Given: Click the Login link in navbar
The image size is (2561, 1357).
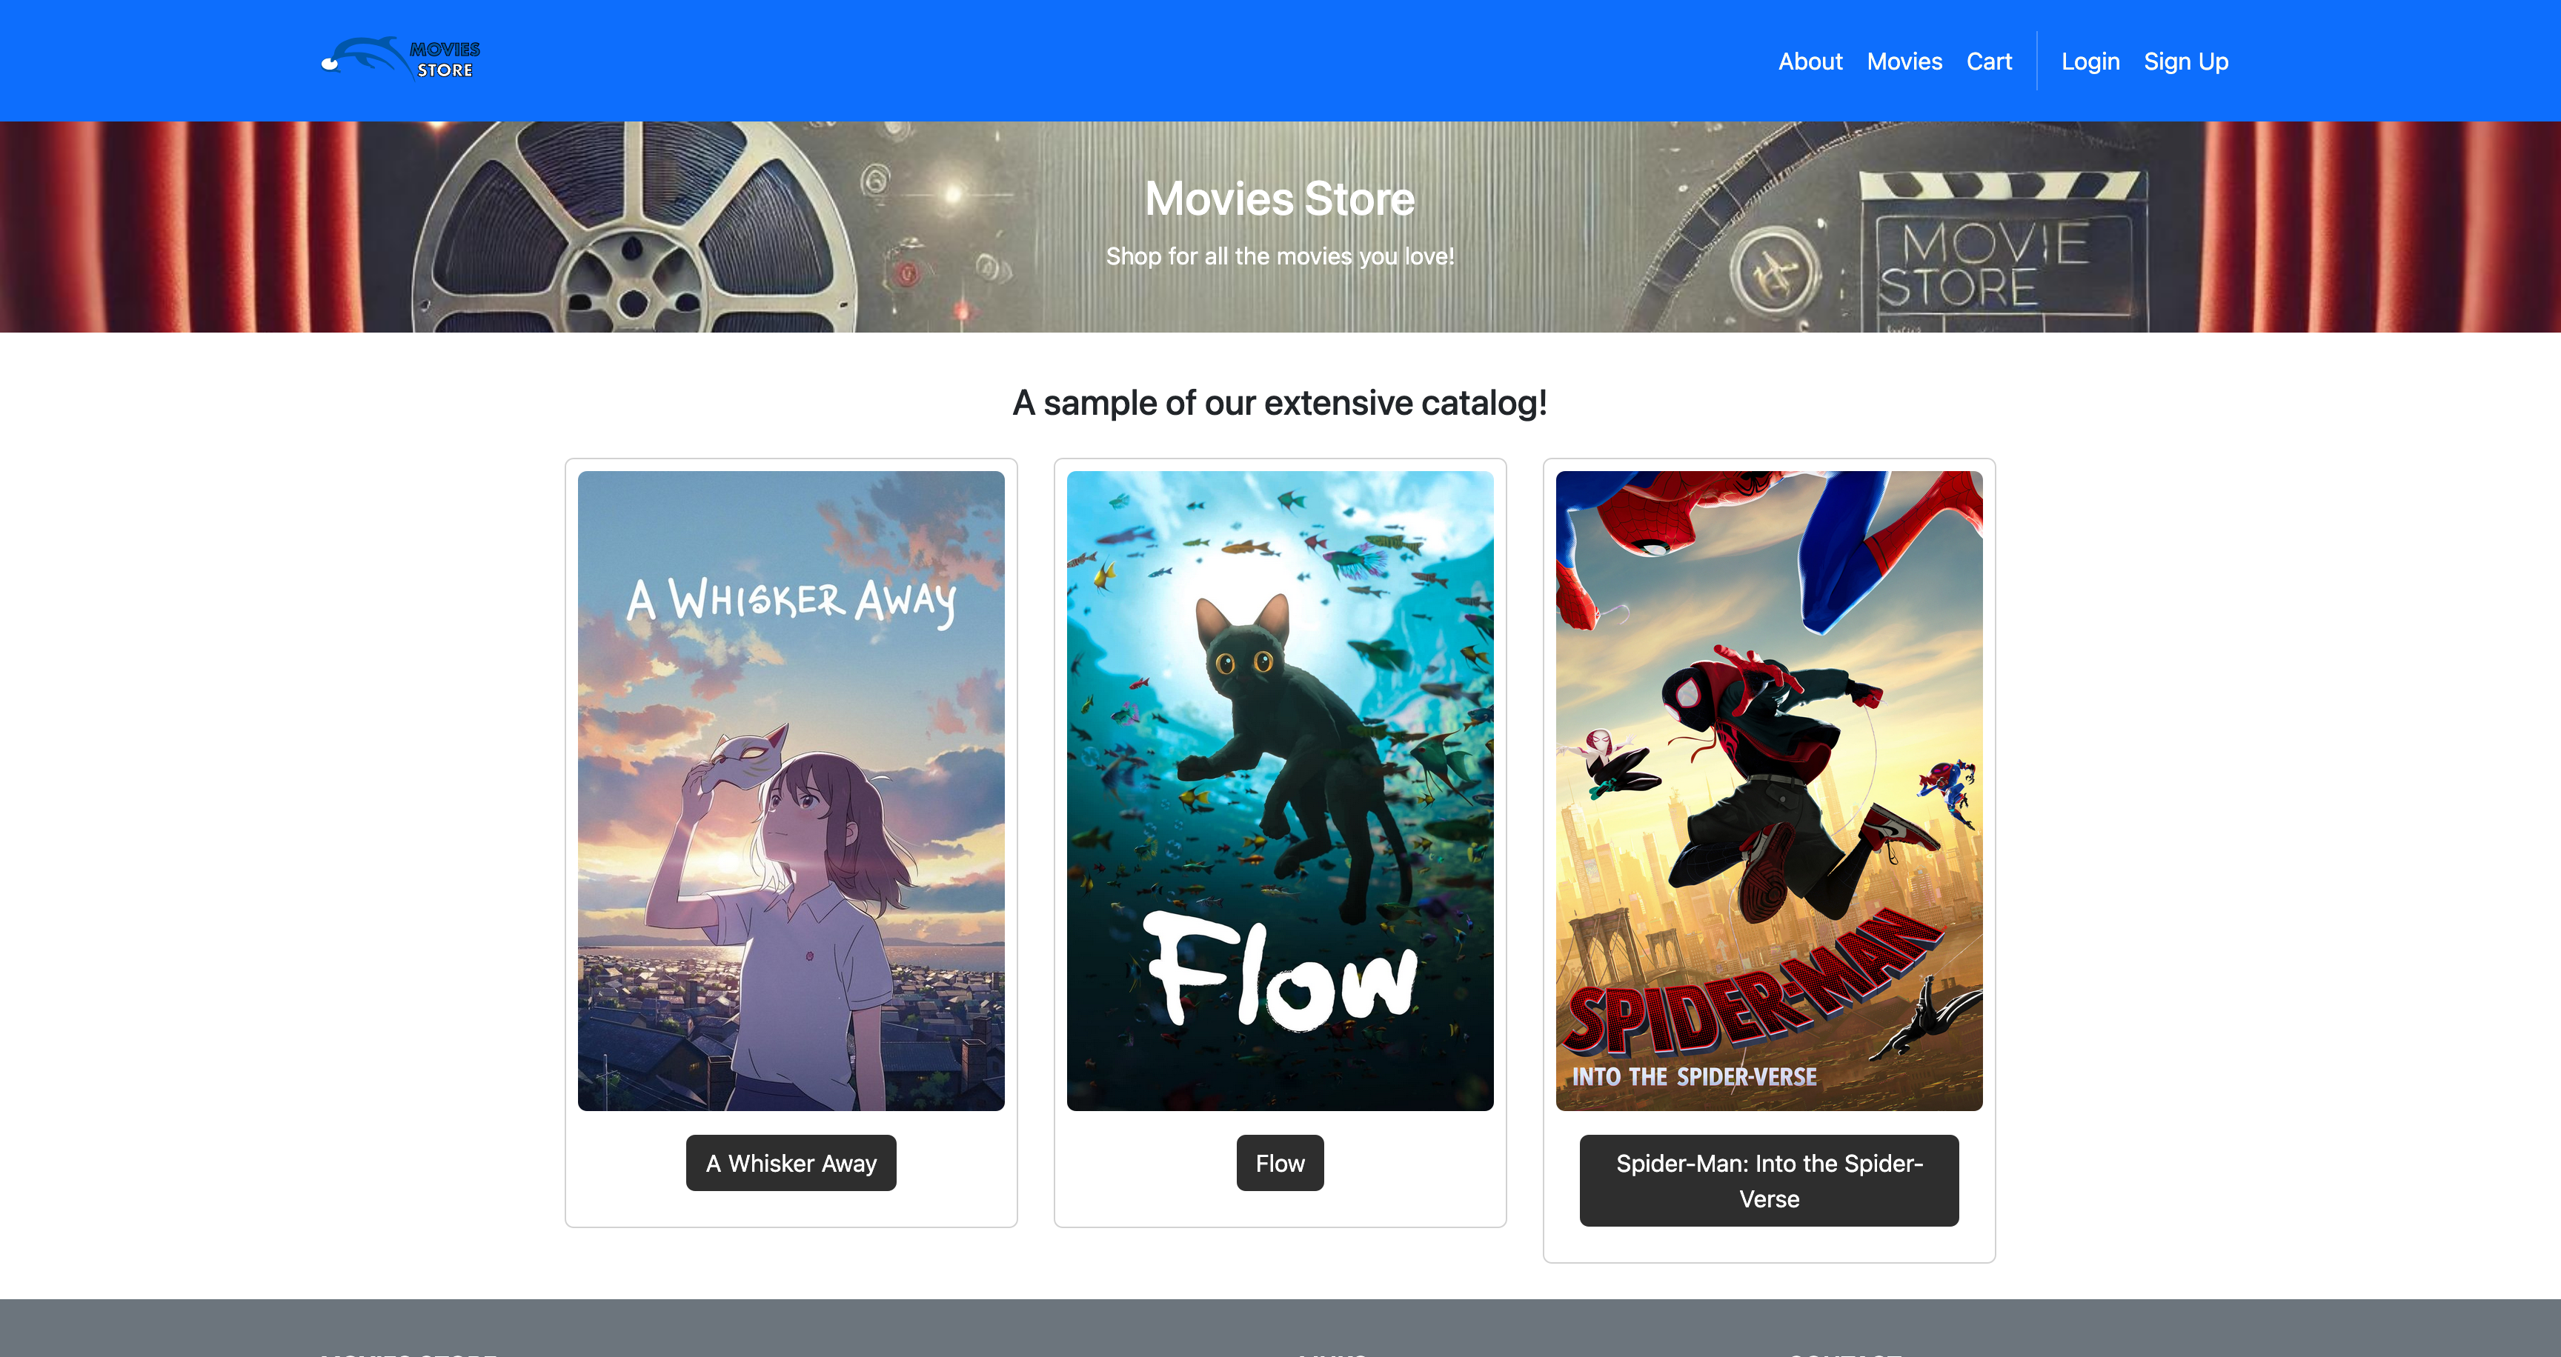Looking at the screenshot, I should pyautogui.click(x=2090, y=61).
